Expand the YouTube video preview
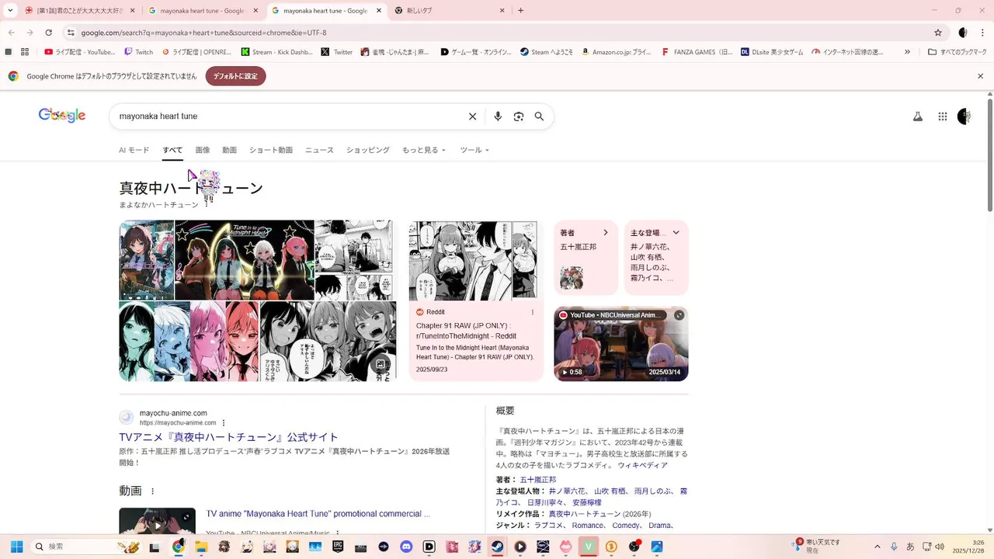This screenshot has width=994, height=559. pyautogui.click(x=679, y=315)
